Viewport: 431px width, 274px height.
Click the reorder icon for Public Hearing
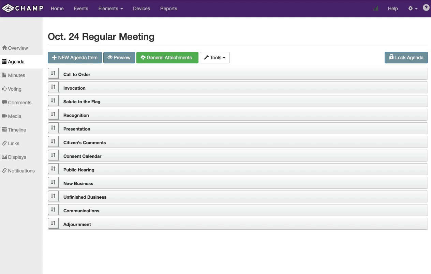(x=53, y=169)
